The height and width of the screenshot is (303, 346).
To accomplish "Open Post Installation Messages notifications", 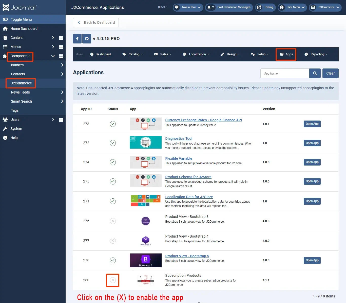I will click(x=229, y=7).
